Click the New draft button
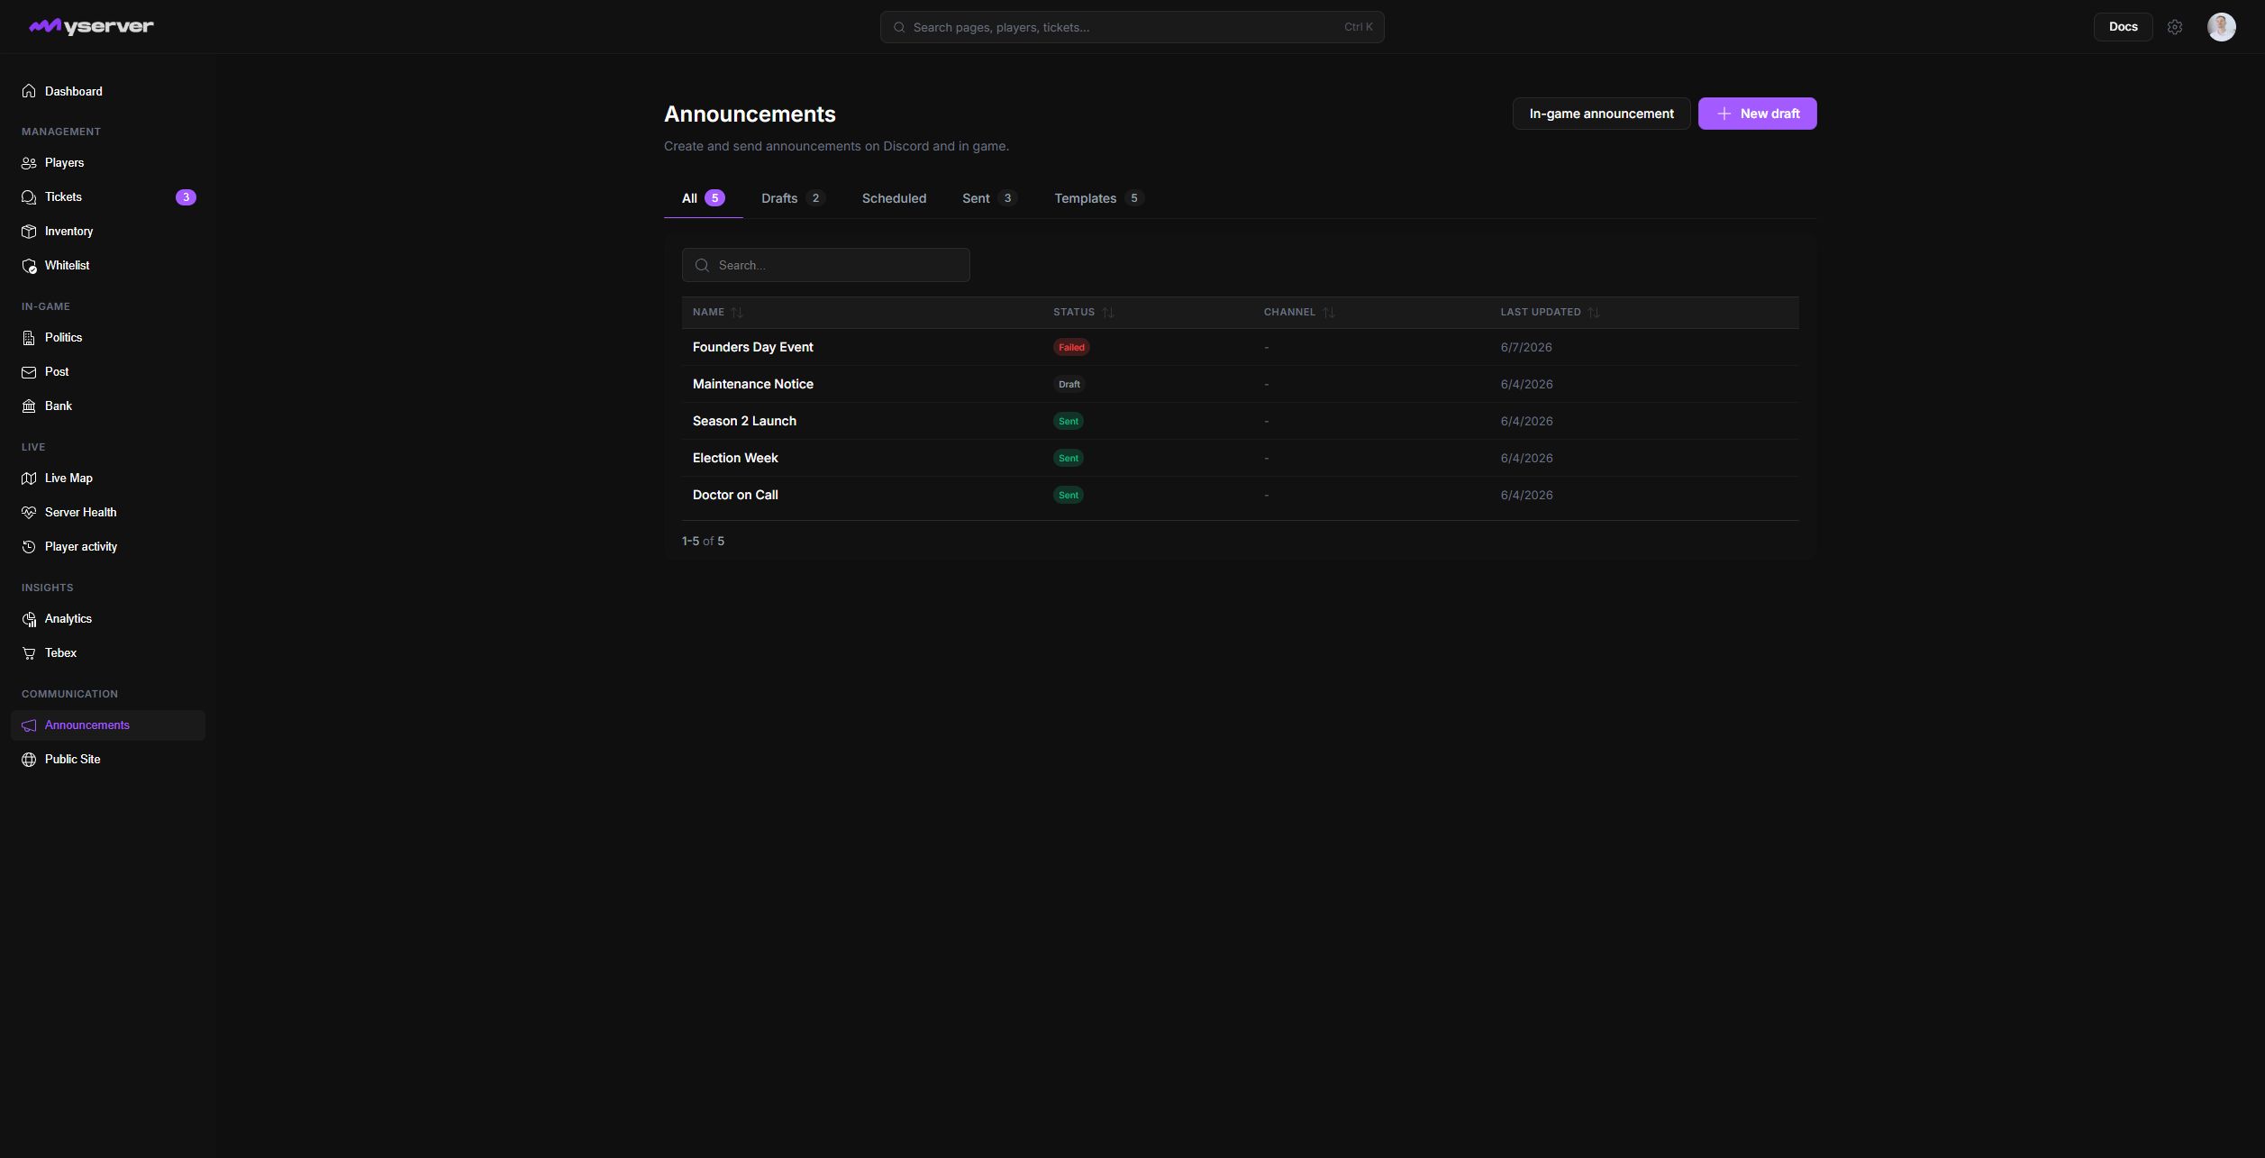Screen dimensions: 2265x1158 click(x=1757, y=114)
